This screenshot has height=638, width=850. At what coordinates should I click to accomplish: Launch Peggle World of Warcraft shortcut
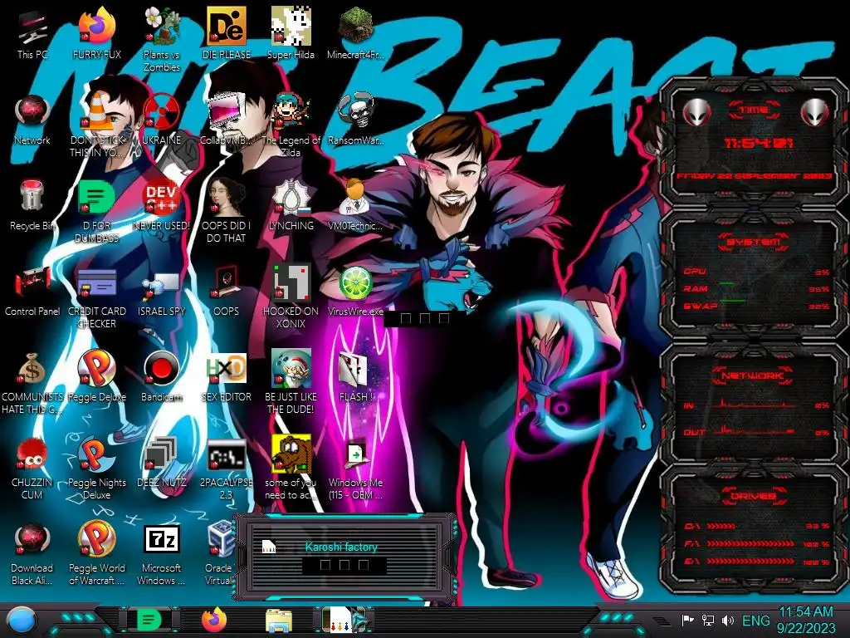(x=96, y=553)
